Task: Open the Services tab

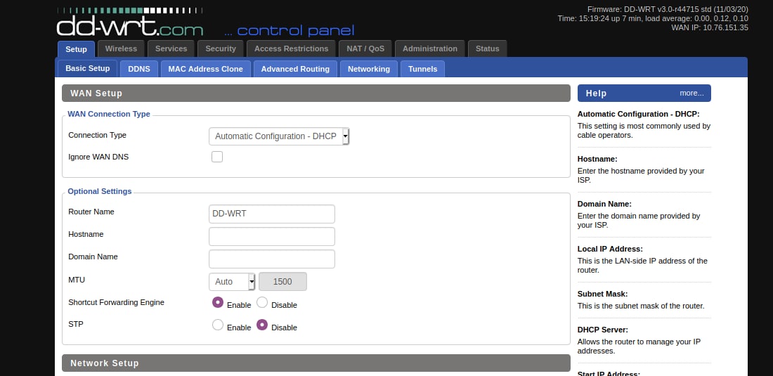Action: point(171,48)
